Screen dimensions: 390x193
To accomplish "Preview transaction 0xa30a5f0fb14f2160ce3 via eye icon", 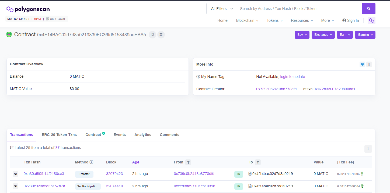I will click(15, 174).
